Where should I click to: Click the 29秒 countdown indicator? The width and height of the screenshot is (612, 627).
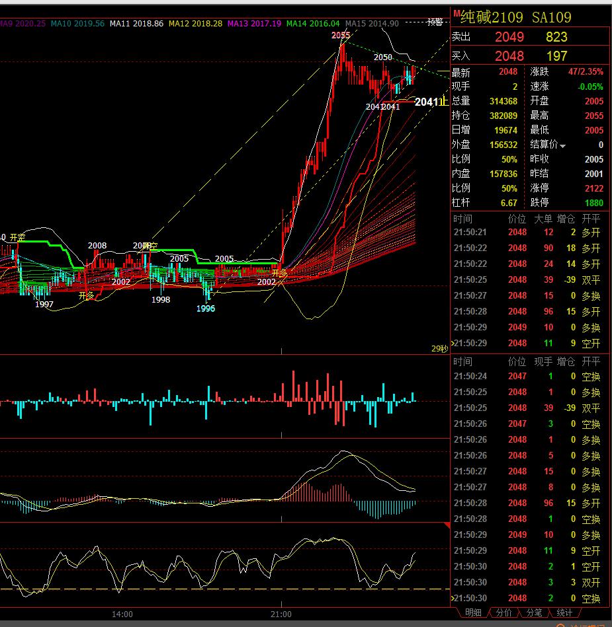(439, 349)
